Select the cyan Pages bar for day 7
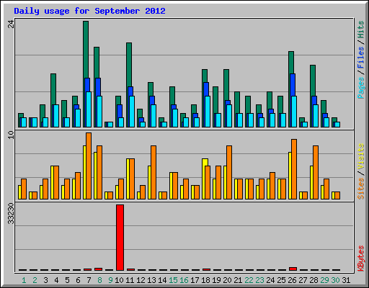369x288 pixels. [x=89, y=109]
